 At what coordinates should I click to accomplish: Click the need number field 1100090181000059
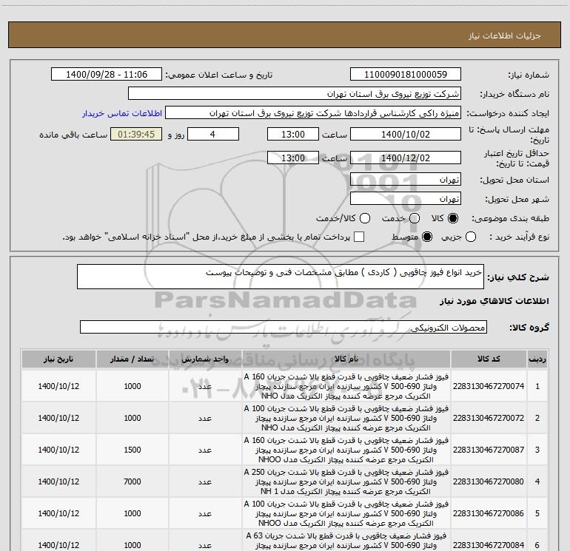pyautogui.click(x=406, y=75)
